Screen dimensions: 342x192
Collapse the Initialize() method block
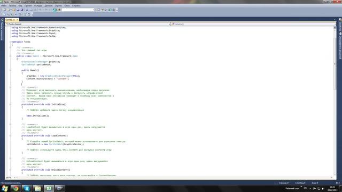[x=10, y=105]
